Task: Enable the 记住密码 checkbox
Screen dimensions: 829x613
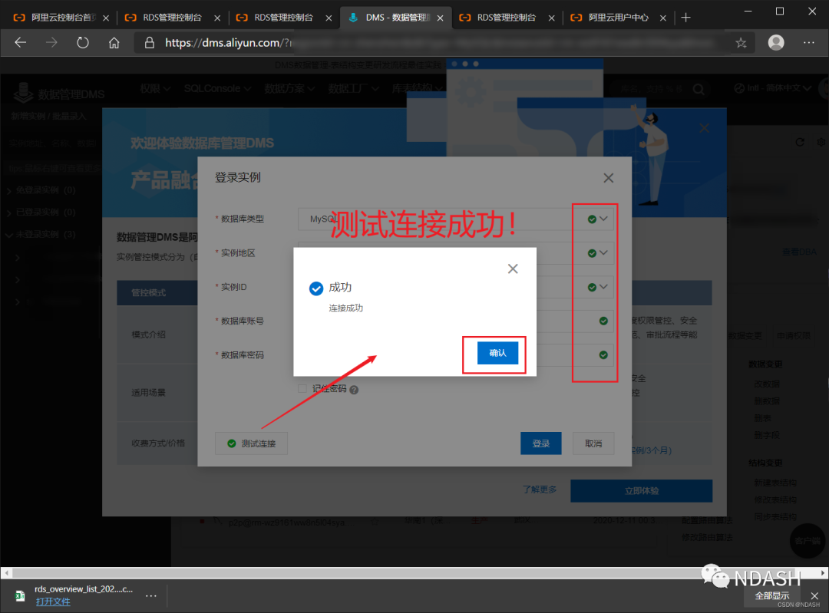Action: click(x=302, y=389)
